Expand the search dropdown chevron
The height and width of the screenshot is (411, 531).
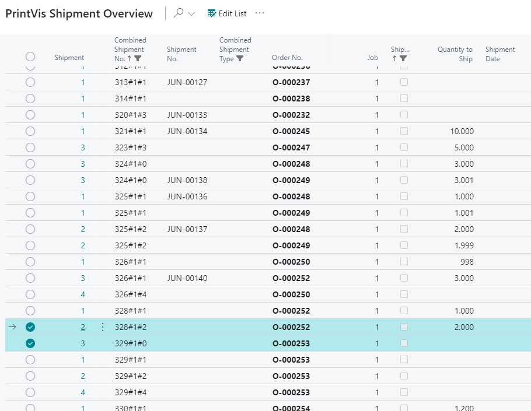coord(191,14)
